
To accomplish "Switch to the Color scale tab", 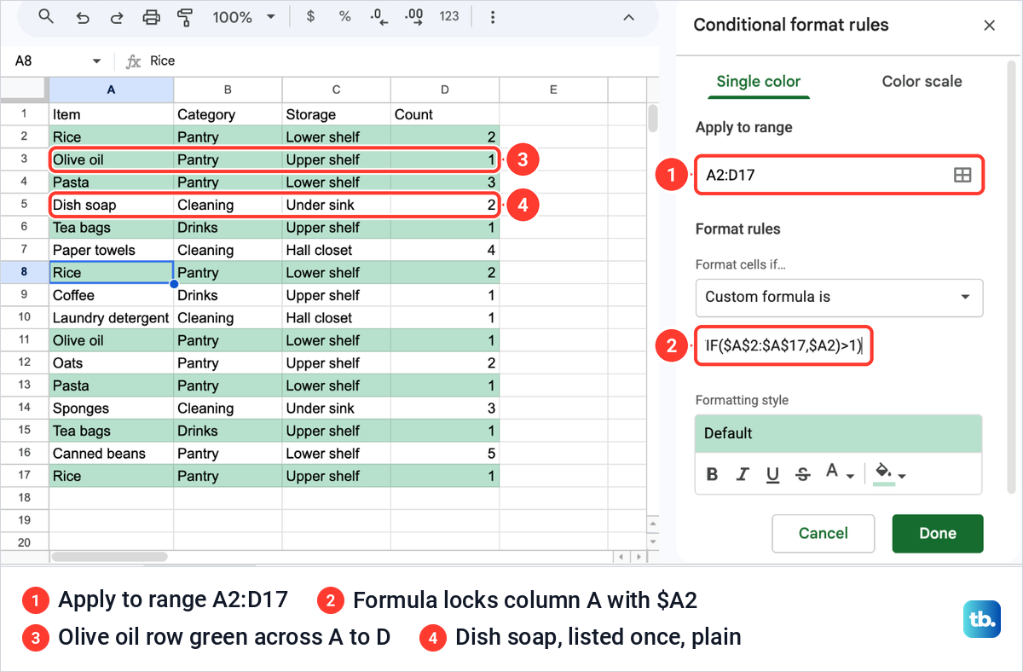I will [922, 82].
